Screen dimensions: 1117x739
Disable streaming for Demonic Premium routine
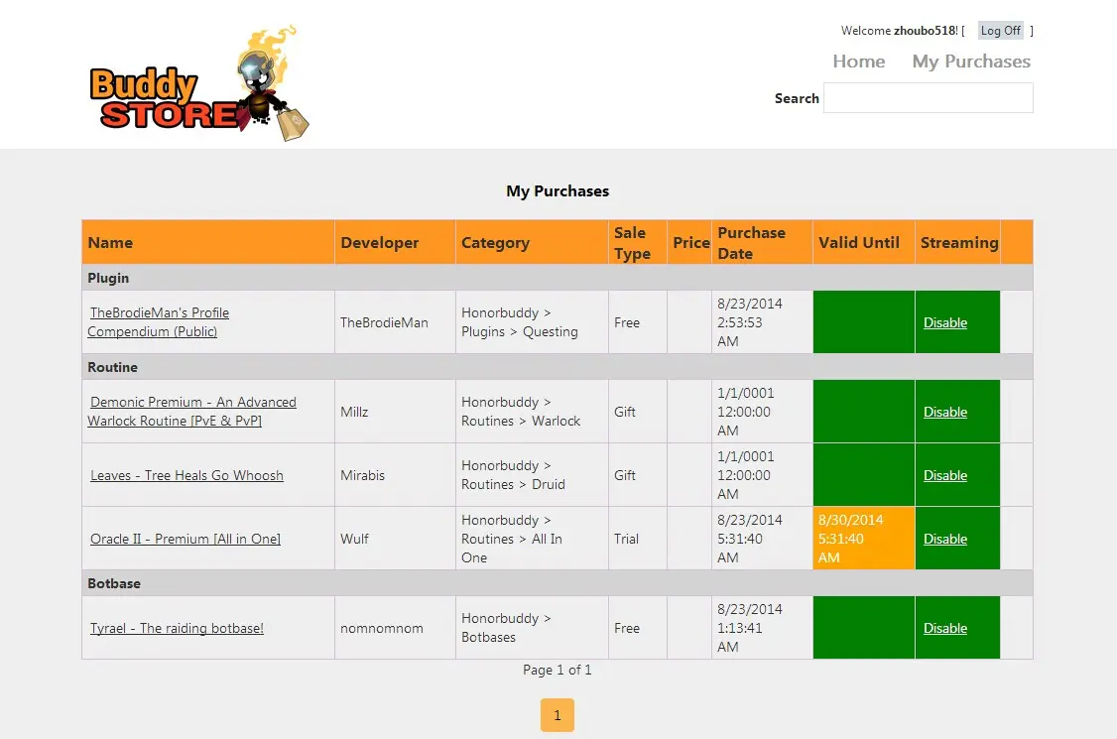(x=944, y=412)
